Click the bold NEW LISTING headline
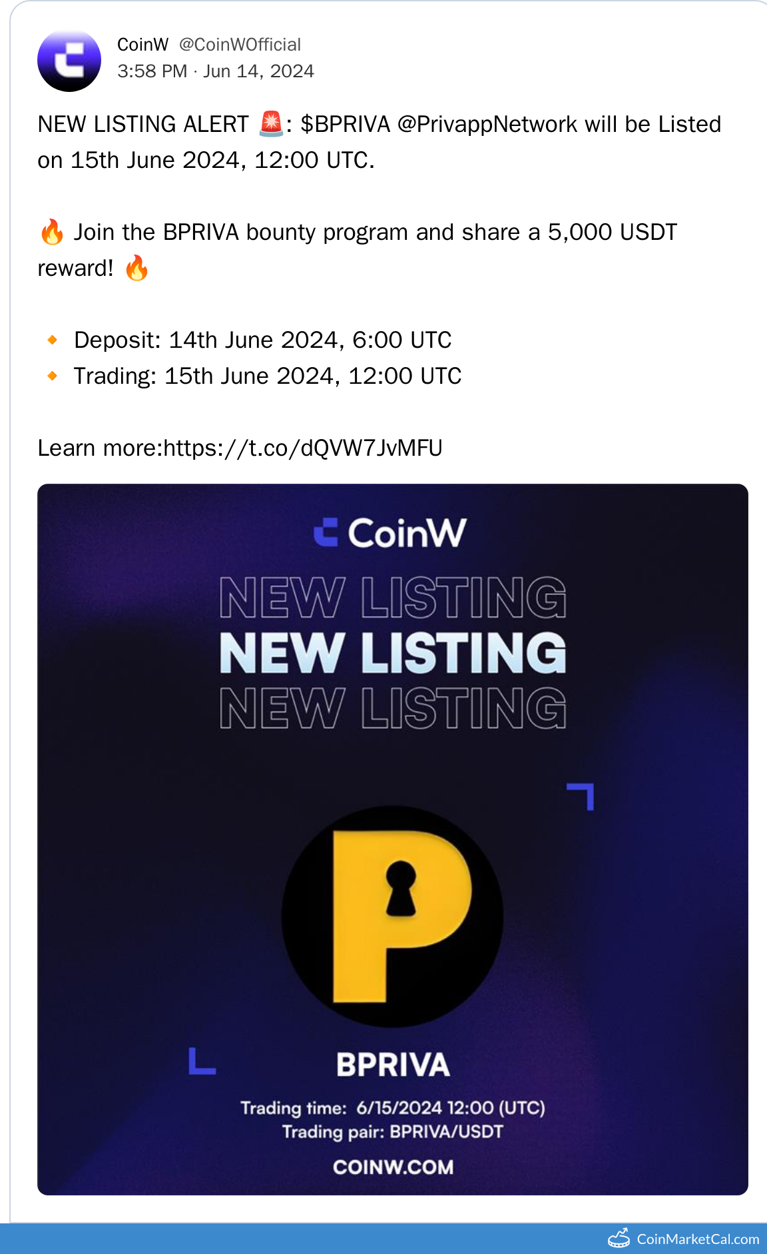 (x=393, y=653)
